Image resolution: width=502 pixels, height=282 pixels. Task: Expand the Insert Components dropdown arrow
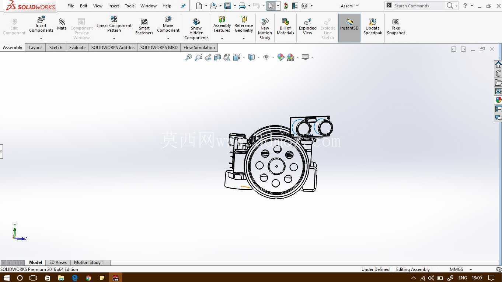(41, 38)
